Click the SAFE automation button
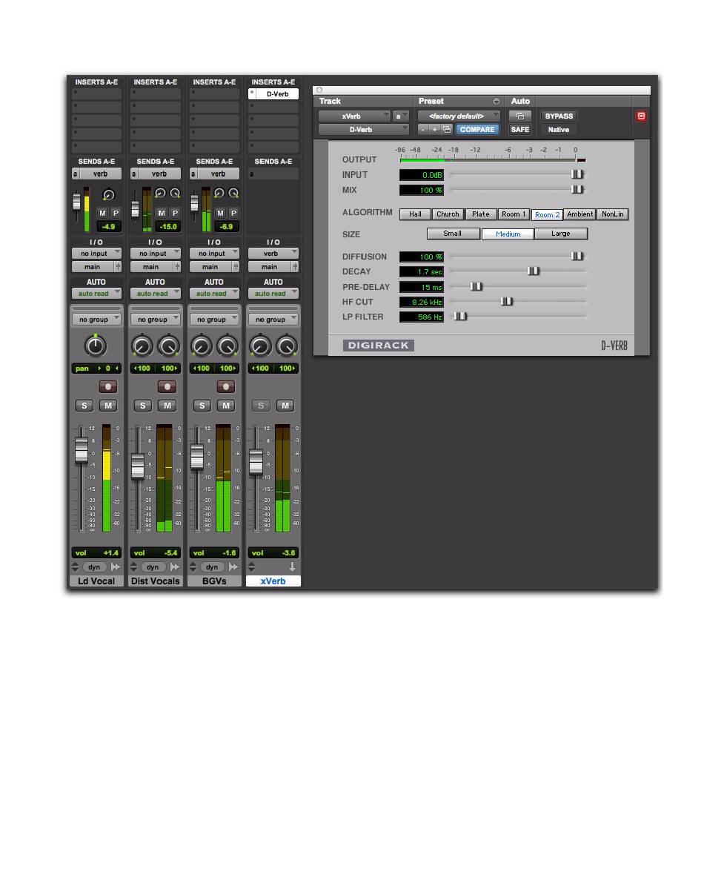 click(x=519, y=130)
